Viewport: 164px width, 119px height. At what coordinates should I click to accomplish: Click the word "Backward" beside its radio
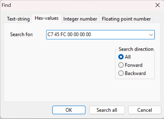click(x=135, y=73)
